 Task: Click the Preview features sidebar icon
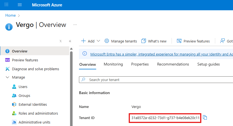click(8, 60)
